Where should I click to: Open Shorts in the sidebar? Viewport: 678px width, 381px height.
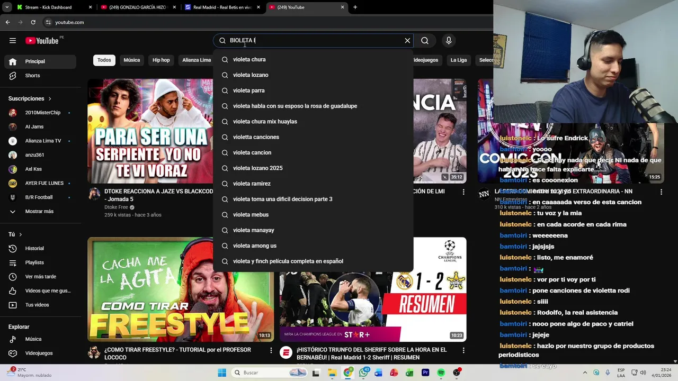point(40,76)
